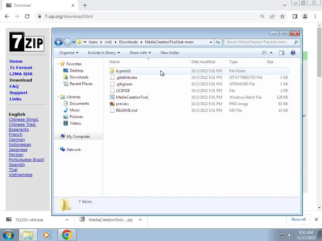Bookmark this page with star icon
Viewport: 322px width, 241px height.
click(x=282, y=16)
